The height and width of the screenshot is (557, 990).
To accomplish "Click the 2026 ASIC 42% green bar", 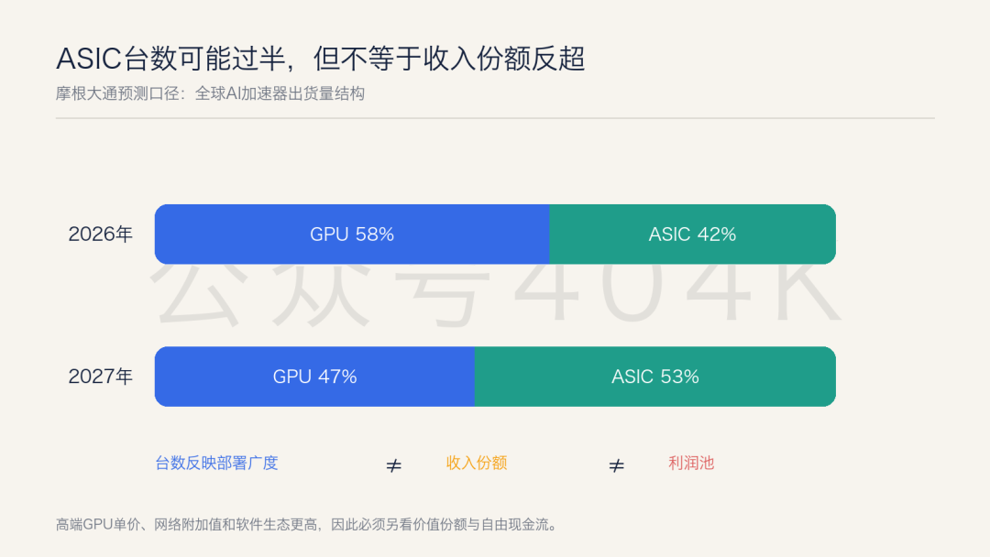I will click(x=693, y=234).
